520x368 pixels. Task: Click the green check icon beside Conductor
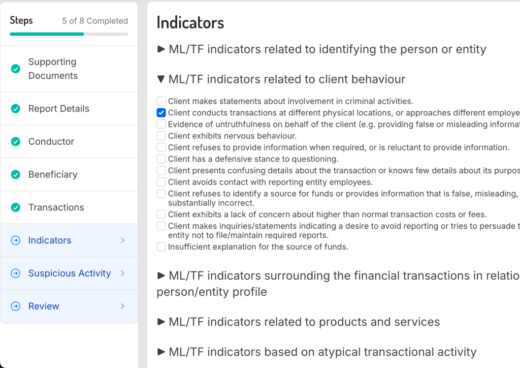coord(16,142)
